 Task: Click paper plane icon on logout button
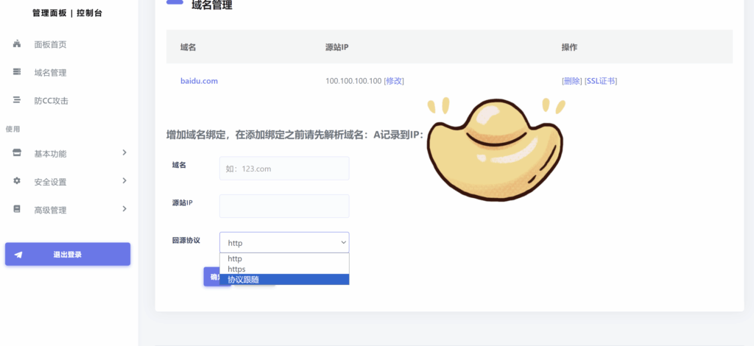[x=18, y=255]
